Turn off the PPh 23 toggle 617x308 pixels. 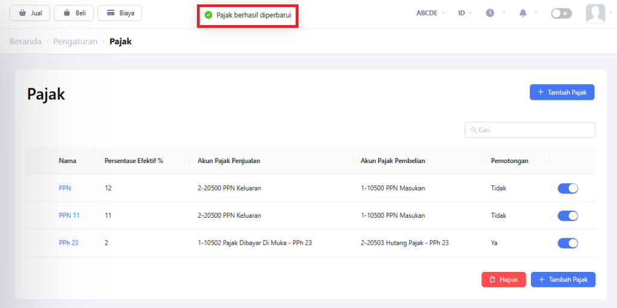pos(568,243)
